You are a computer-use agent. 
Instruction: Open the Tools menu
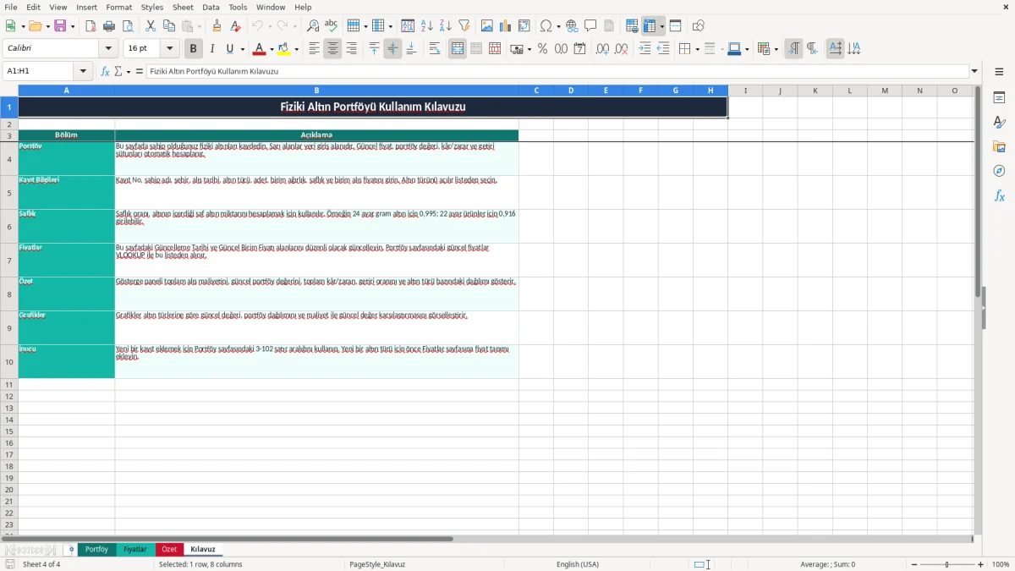[x=238, y=7]
